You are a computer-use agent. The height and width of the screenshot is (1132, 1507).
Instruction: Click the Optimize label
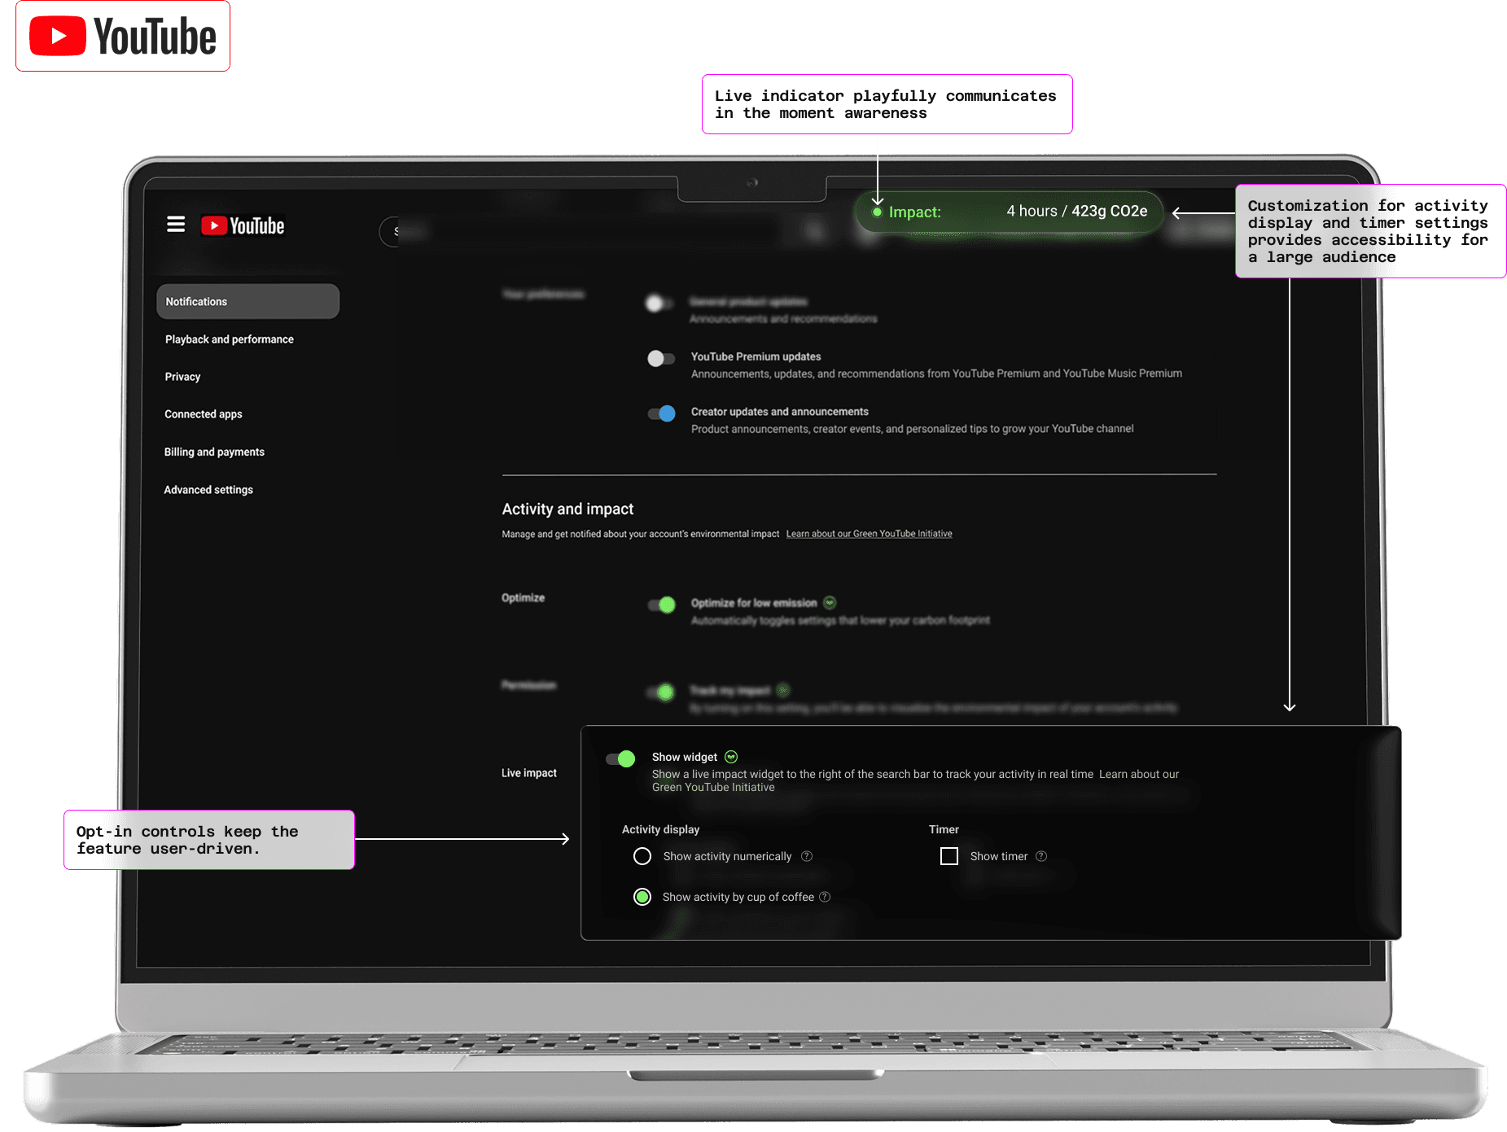tap(523, 597)
